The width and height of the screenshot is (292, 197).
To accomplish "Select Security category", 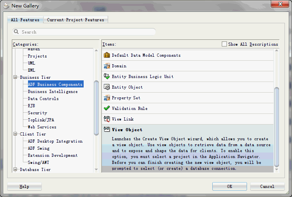I will 37,113.
